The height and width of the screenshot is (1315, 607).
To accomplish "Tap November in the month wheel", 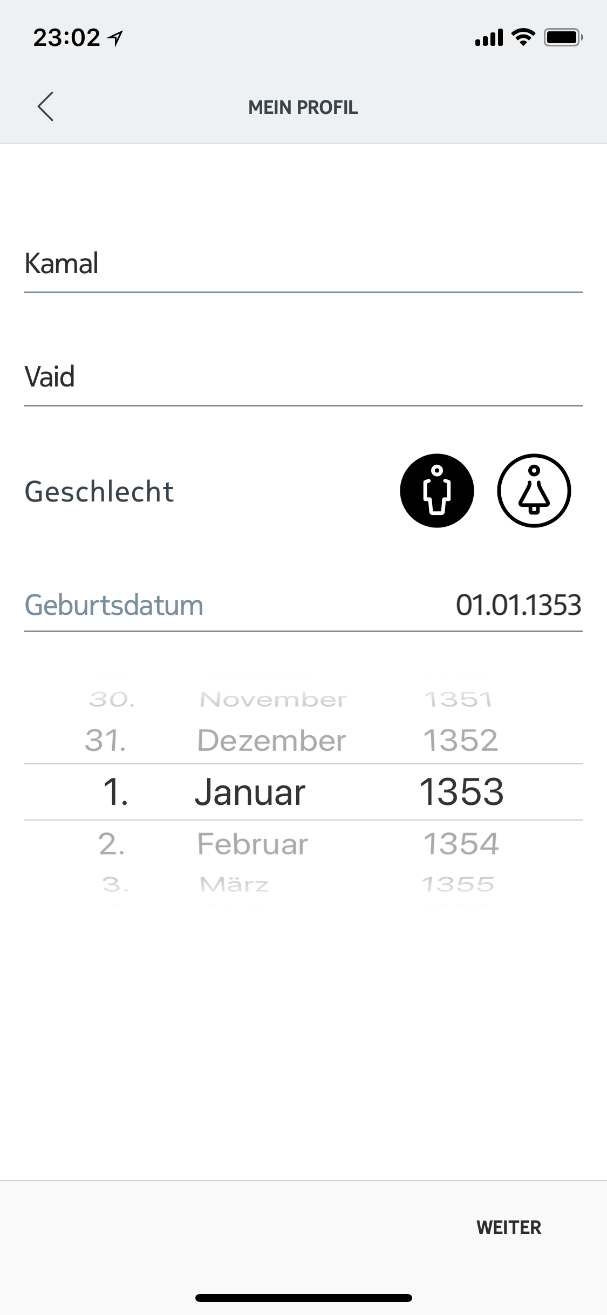I will pyautogui.click(x=272, y=700).
